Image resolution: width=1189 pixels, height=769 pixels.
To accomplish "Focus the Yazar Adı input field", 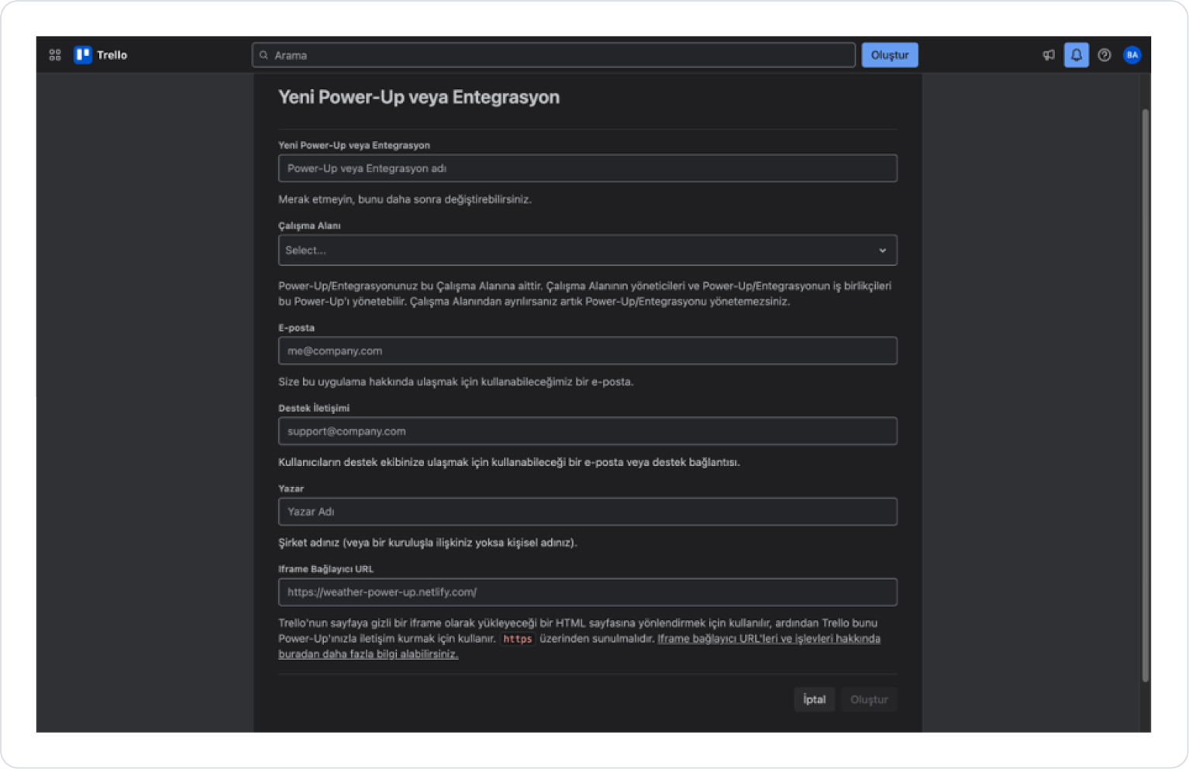I will [588, 512].
